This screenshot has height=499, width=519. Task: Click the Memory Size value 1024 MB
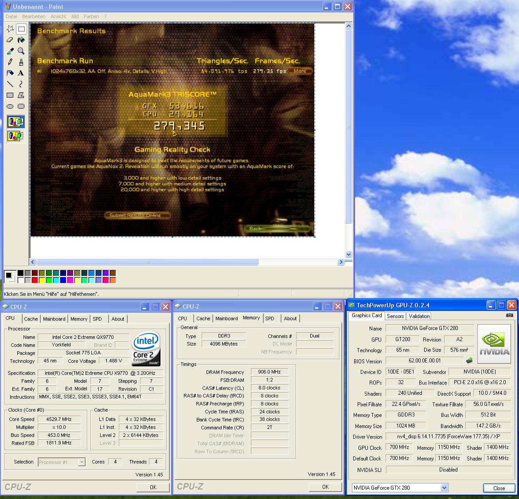[406, 426]
